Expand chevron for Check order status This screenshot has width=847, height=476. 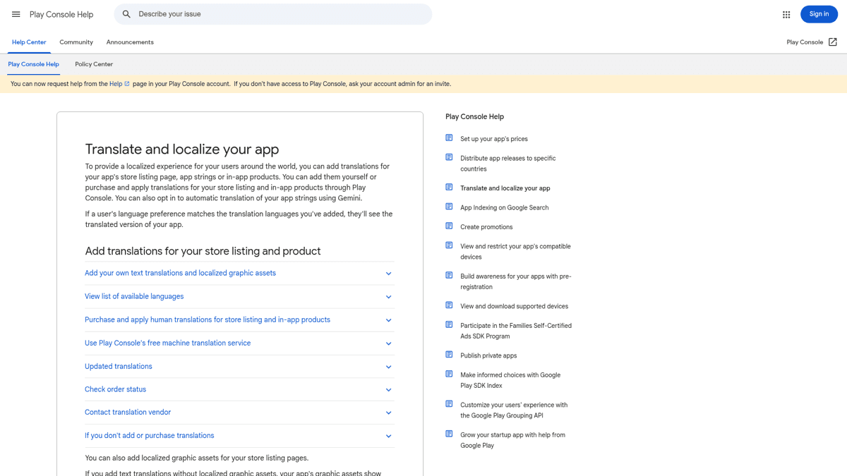[x=388, y=390]
